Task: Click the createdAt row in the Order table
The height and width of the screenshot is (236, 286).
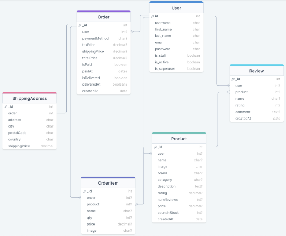Action: coord(104,91)
